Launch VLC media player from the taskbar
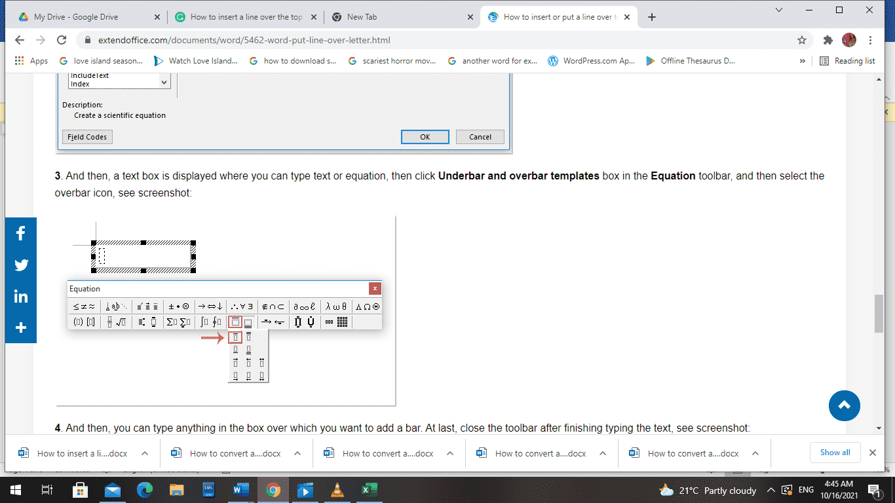The height and width of the screenshot is (503, 895). click(337, 490)
